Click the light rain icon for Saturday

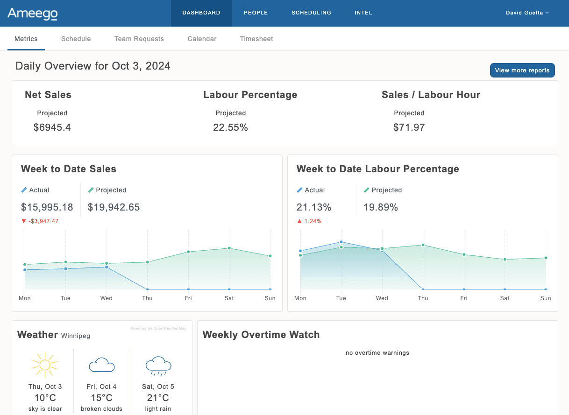pos(158,366)
